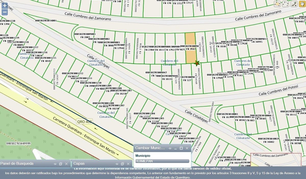This screenshot has width=306, height=179.
Task: Open the HUIMILPAN municipio dropdown
Action: tap(162, 161)
